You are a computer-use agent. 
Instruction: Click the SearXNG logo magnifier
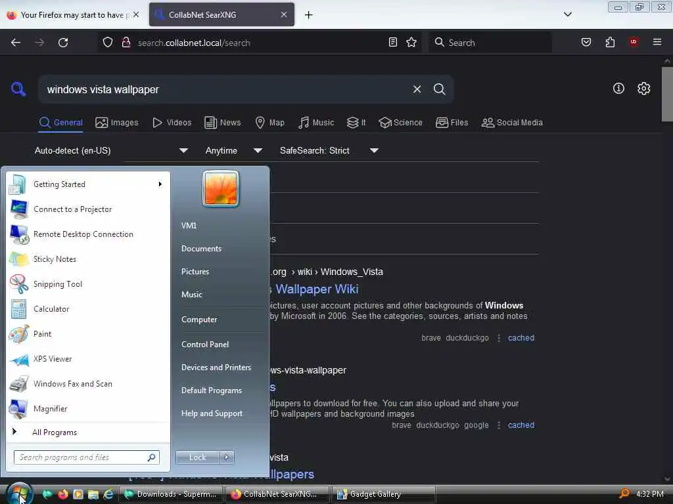point(18,89)
